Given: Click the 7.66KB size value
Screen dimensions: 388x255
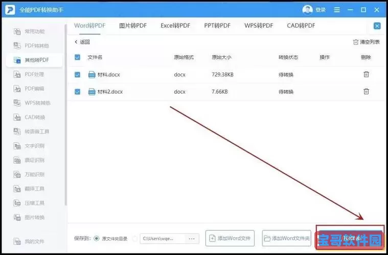Looking at the screenshot, I should point(219,92).
